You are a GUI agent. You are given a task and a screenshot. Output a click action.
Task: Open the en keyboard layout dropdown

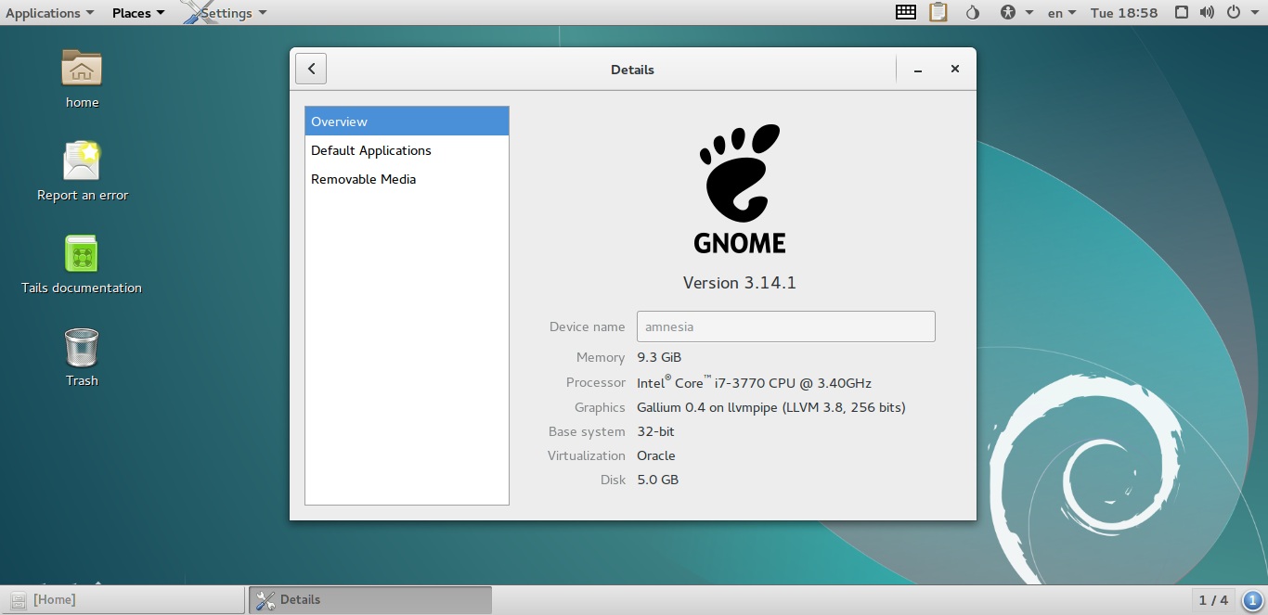click(x=1062, y=13)
